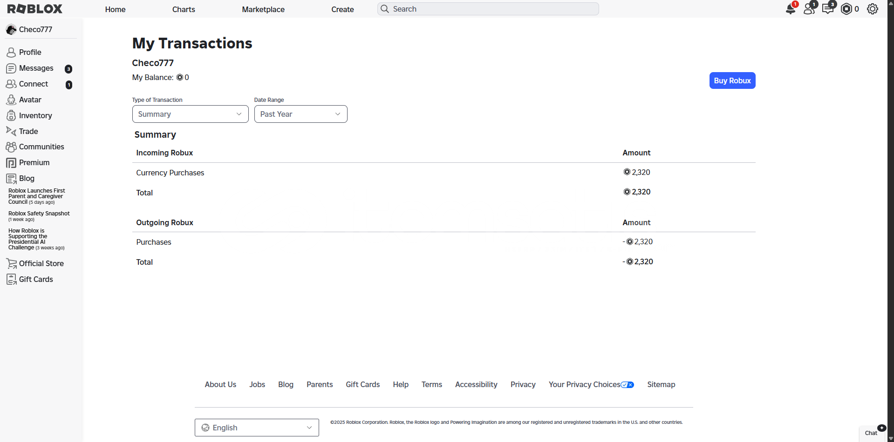This screenshot has width=894, height=442.
Task: Click the Gift Cards sidebar icon
Action: pyautogui.click(x=11, y=280)
